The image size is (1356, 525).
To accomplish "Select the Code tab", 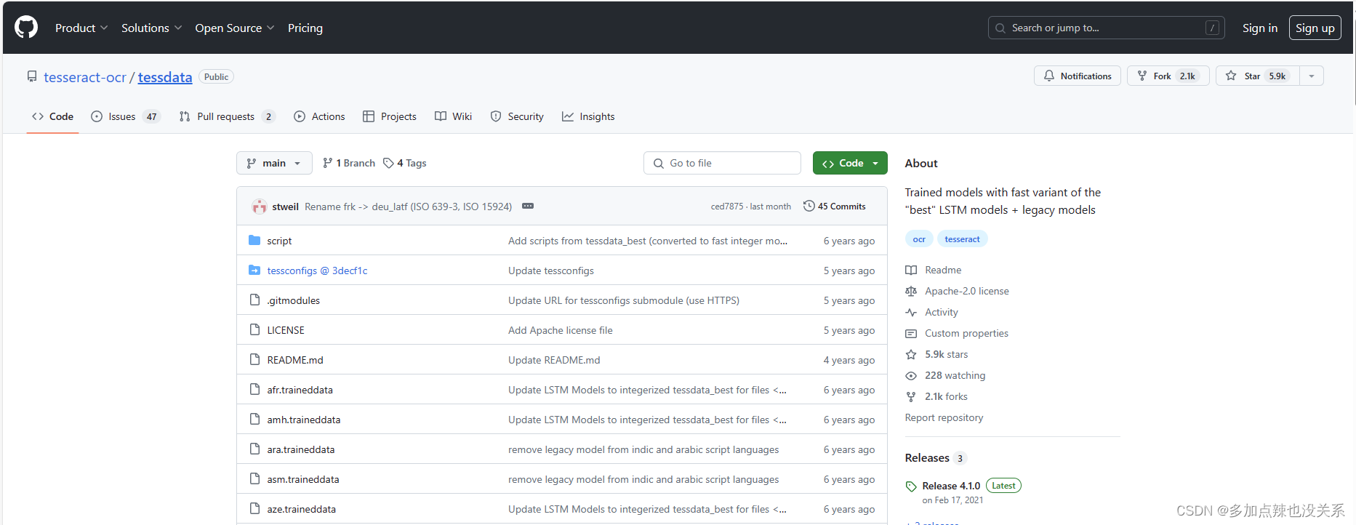I will pos(52,116).
